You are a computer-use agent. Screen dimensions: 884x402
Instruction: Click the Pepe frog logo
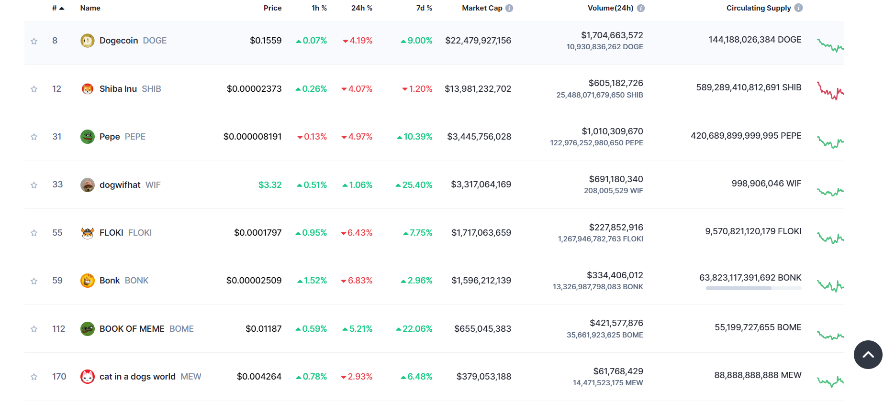click(x=88, y=137)
